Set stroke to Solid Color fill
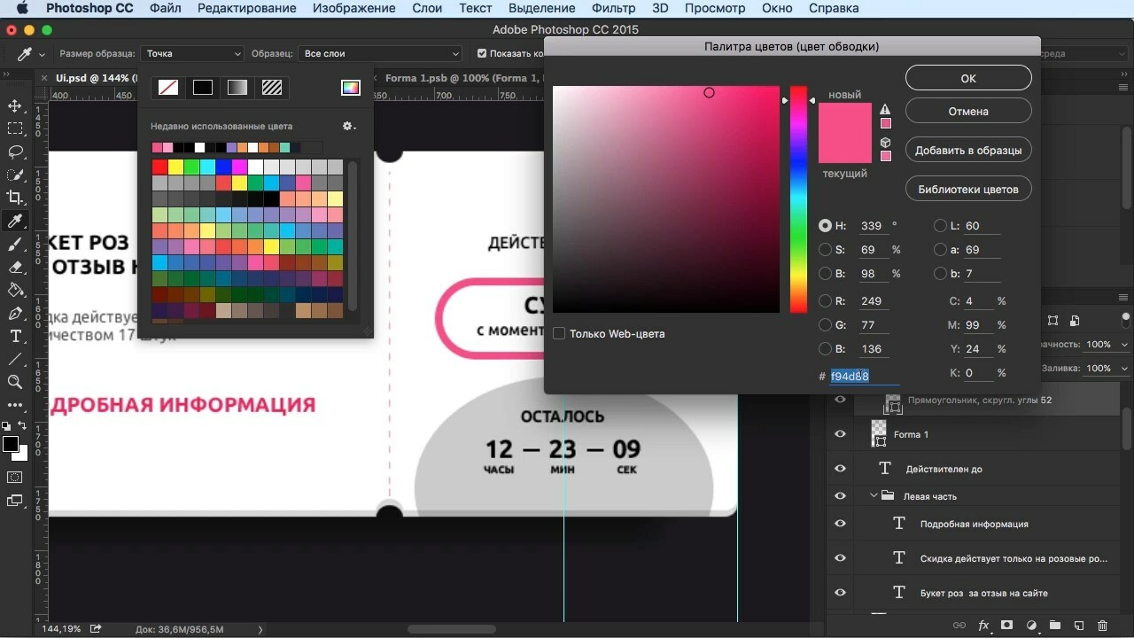The image size is (1134, 638). (x=203, y=87)
